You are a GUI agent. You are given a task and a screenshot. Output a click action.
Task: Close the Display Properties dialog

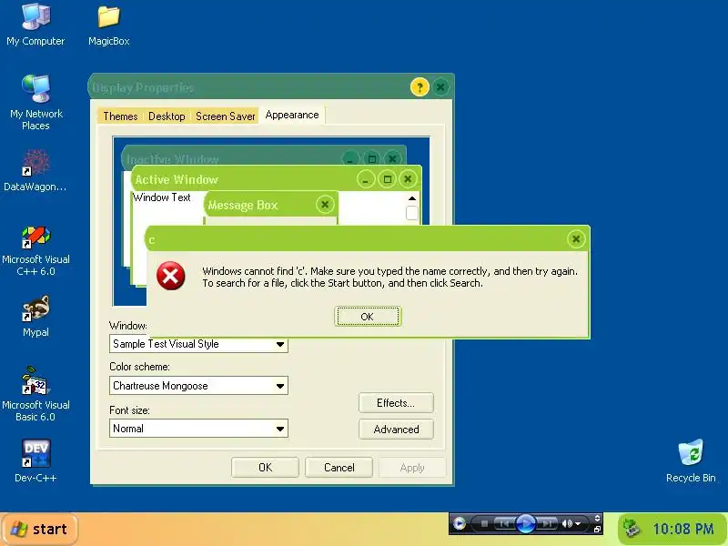[440, 86]
